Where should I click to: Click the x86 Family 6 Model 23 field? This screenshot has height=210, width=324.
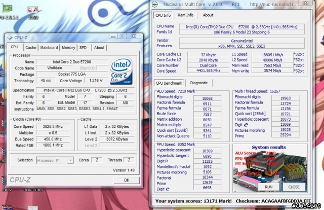pyautogui.click(x=241, y=32)
